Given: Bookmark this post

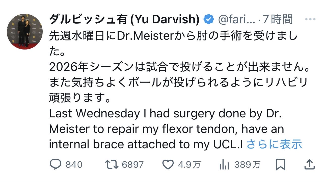Looking at the screenshot, I should pyautogui.click(x=280, y=165).
